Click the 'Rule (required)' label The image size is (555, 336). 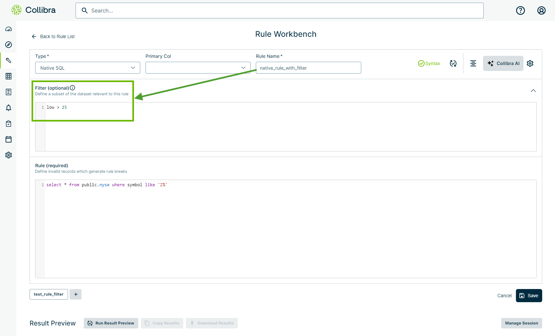(52, 166)
